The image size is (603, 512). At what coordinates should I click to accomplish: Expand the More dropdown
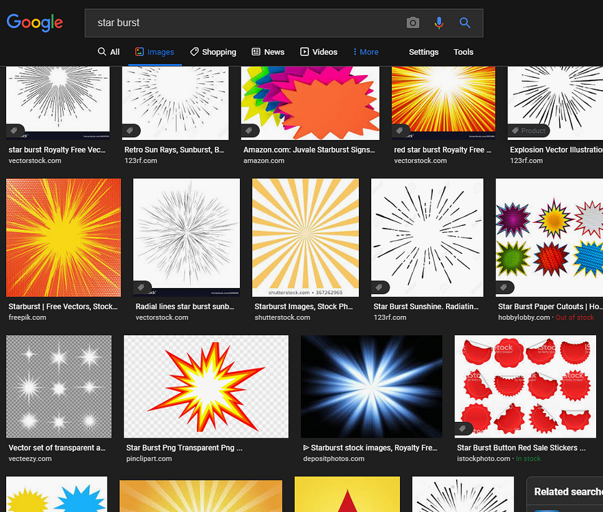pyautogui.click(x=366, y=52)
